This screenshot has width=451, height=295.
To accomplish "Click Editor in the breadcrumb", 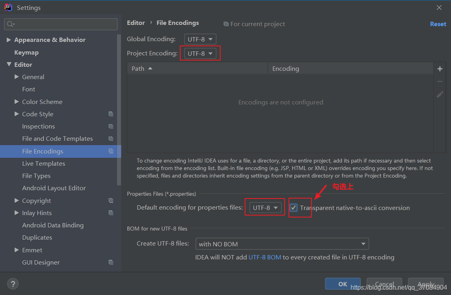I will pyautogui.click(x=136, y=23).
